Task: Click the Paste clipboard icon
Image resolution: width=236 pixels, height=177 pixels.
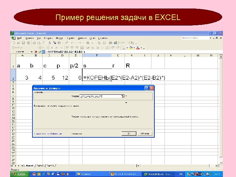Action: (x=59, y=43)
